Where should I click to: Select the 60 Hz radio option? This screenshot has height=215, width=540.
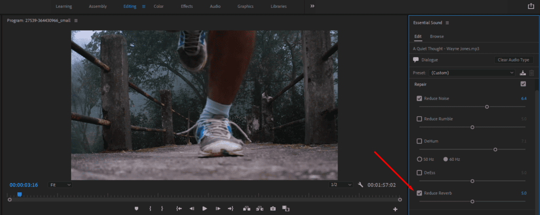pyautogui.click(x=446, y=159)
